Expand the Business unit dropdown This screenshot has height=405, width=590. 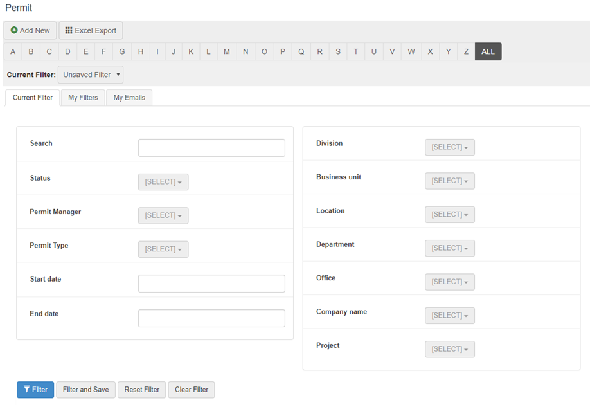449,181
